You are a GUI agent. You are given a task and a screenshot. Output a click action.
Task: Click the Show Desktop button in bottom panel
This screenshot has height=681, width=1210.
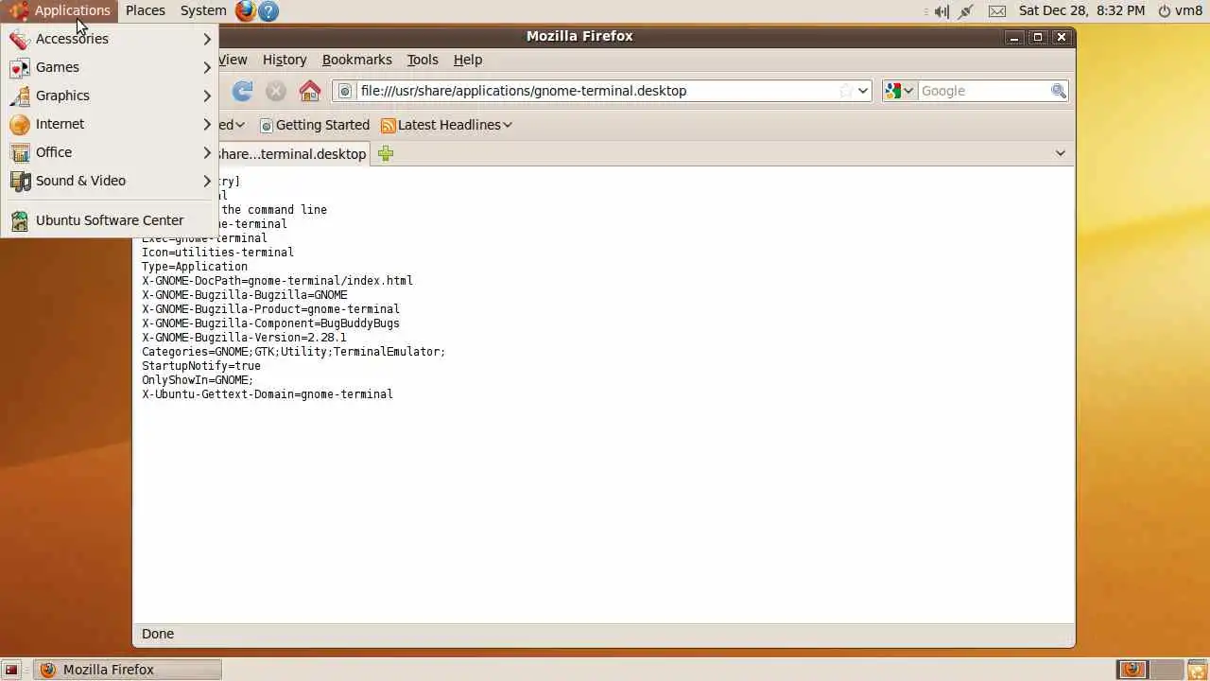(x=11, y=670)
